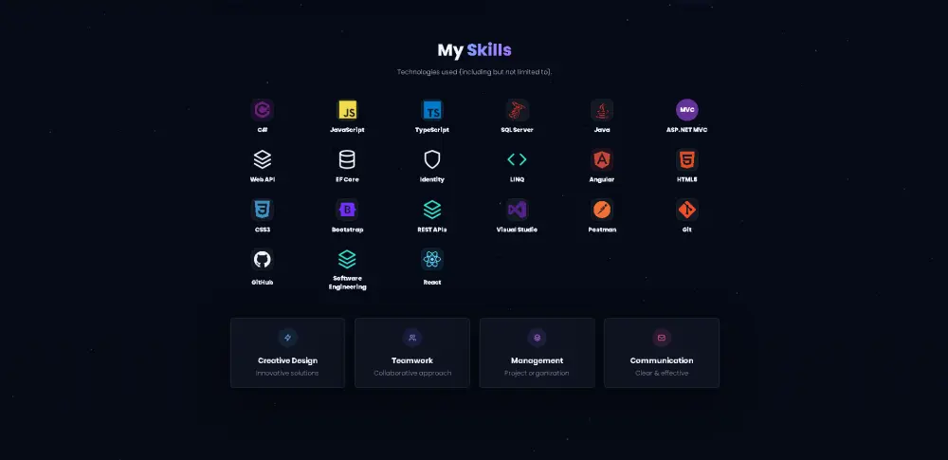Screen dimensions: 948x460
Task: Select the Git logo icon
Action: [686, 210]
